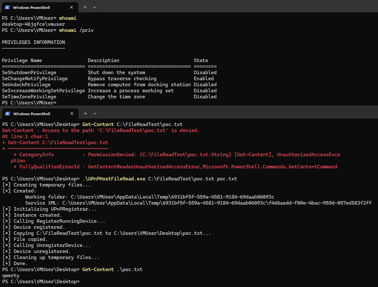Image resolution: width=378 pixels, height=287 pixels.
Task: Click the PowerShell icon in top window tab
Action: (x=7, y=7)
